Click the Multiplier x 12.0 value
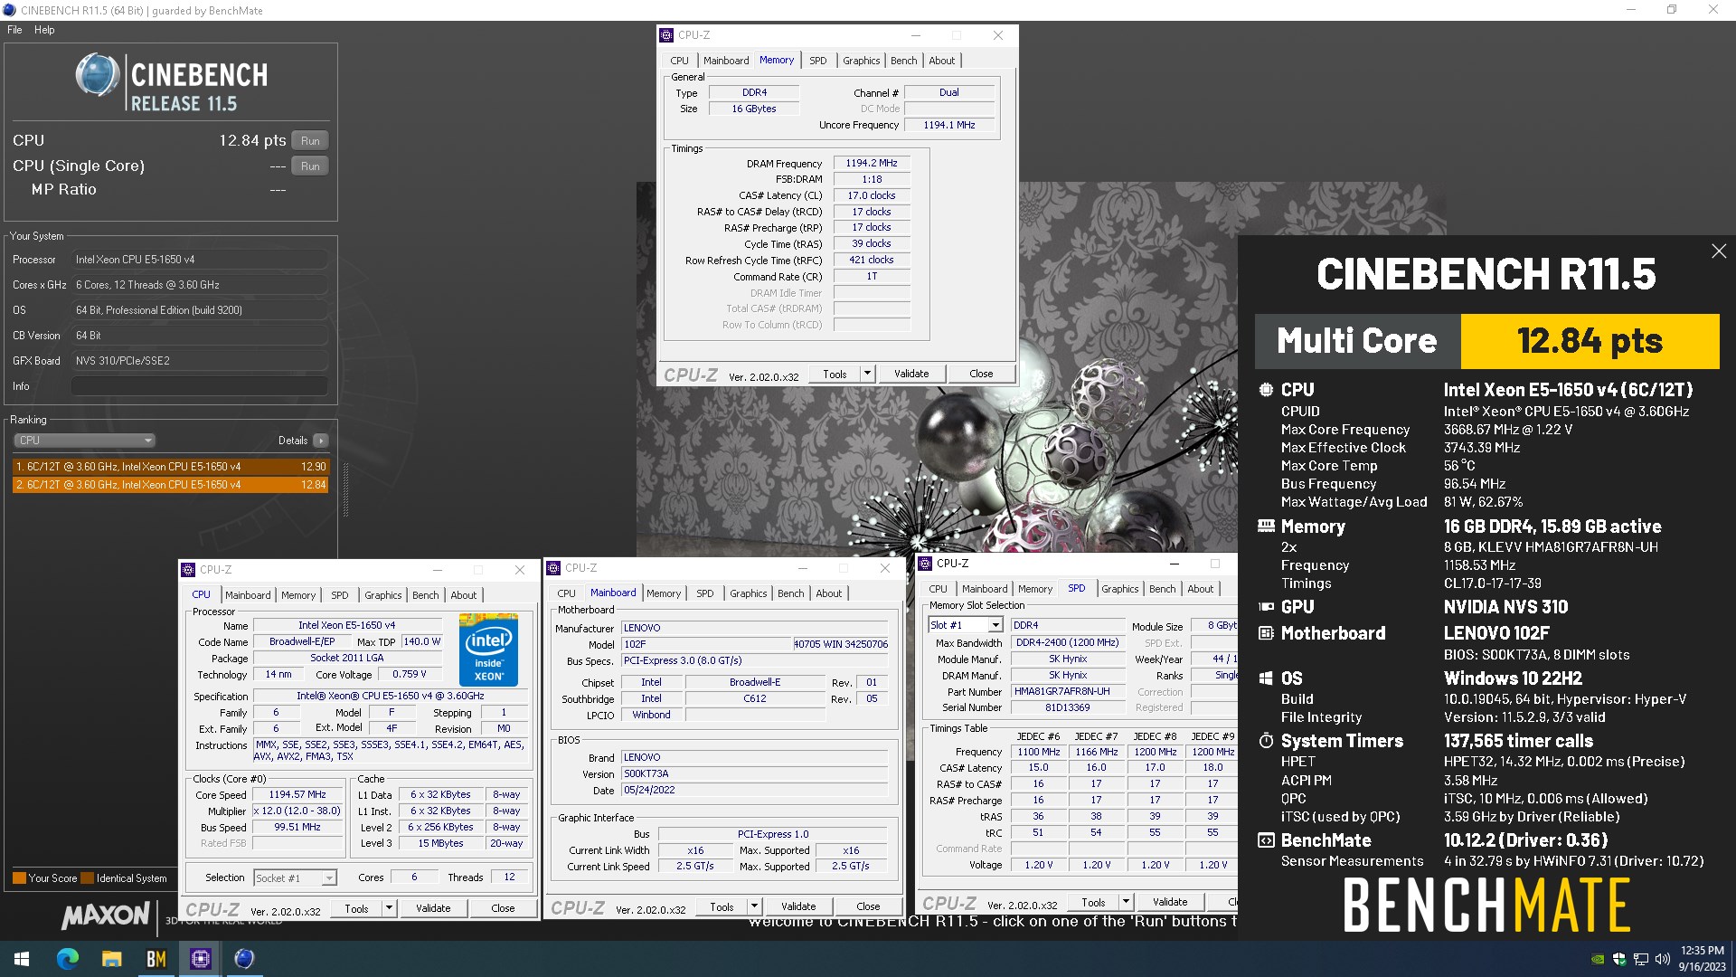 (297, 811)
